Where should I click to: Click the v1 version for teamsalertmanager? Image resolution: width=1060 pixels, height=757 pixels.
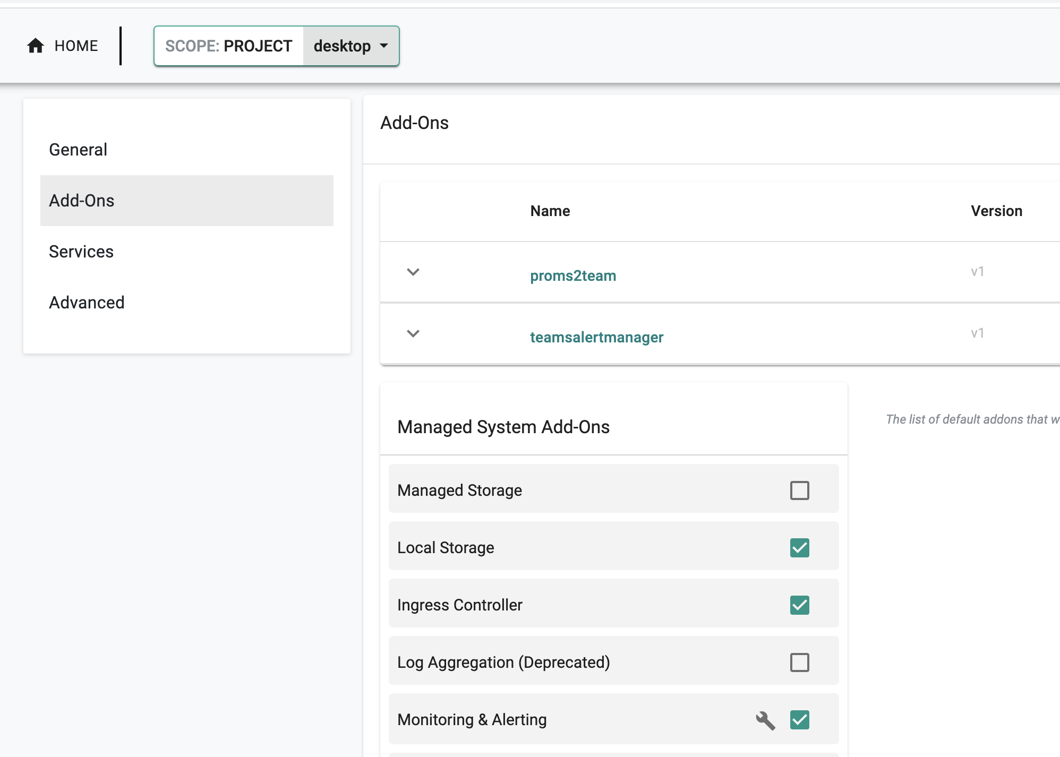tap(978, 333)
